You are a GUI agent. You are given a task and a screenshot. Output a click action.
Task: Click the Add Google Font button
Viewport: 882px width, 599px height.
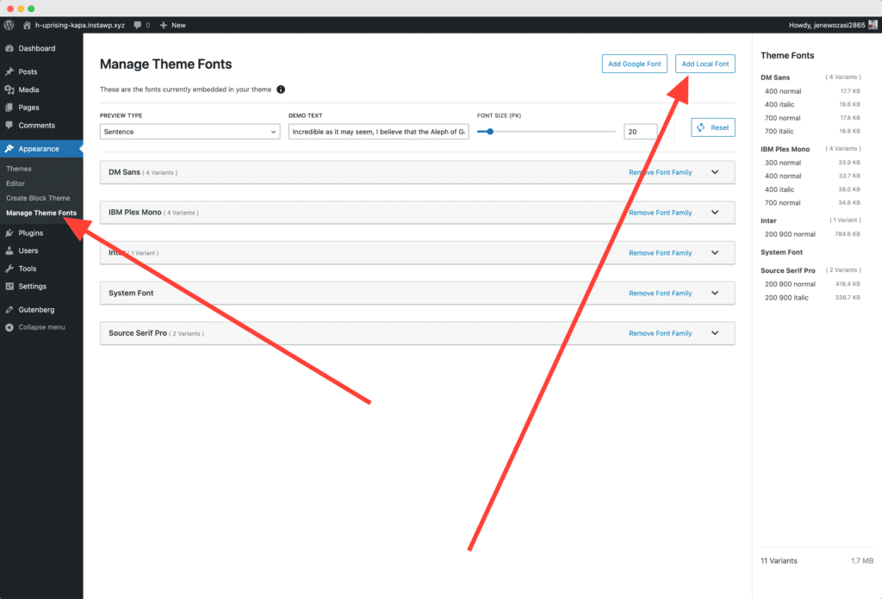pos(635,64)
